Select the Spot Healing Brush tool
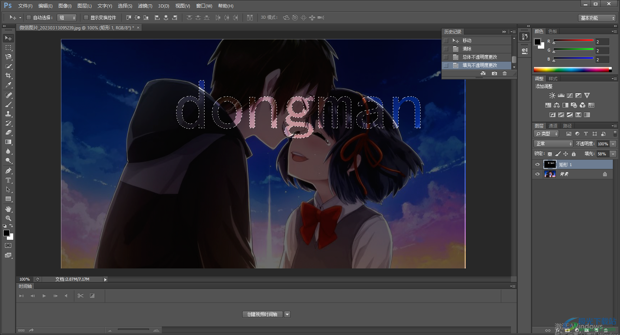620x335 pixels. pyautogui.click(x=8, y=95)
